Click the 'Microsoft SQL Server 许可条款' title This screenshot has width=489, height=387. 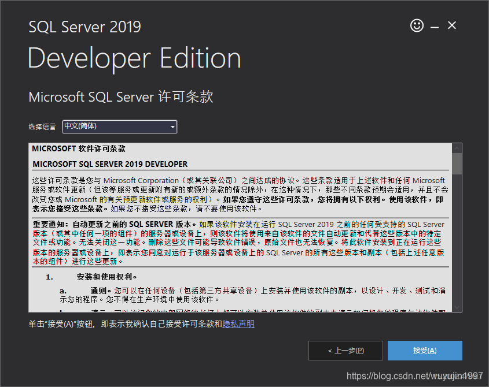click(x=121, y=97)
